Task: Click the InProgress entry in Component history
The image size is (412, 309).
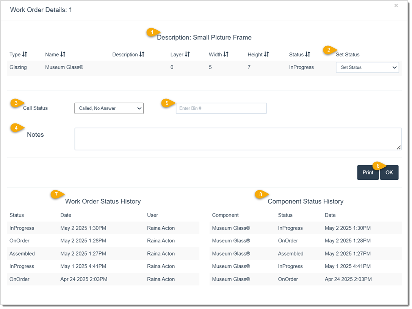Action: [x=291, y=228]
